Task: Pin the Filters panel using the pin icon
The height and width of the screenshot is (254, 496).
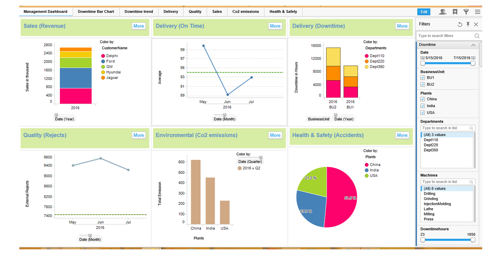Action: (468, 24)
